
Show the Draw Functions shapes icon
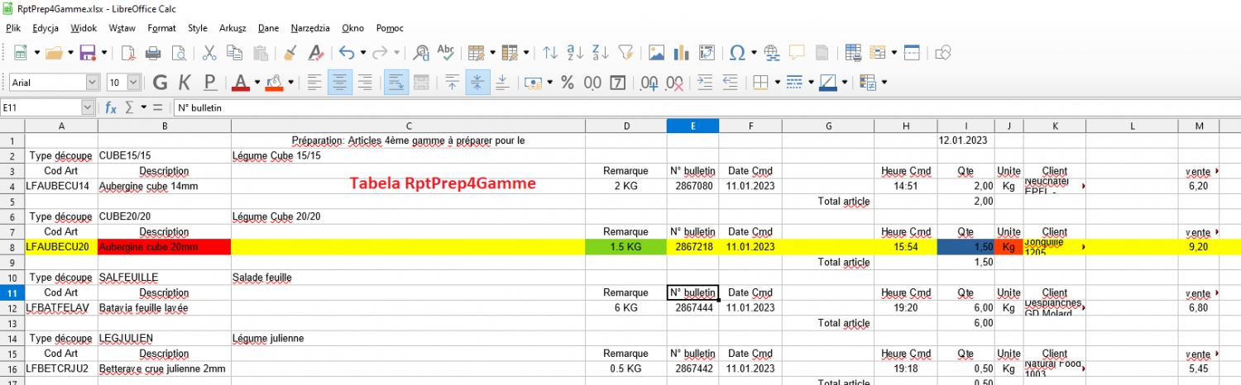pyautogui.click(x=942, y=53)
